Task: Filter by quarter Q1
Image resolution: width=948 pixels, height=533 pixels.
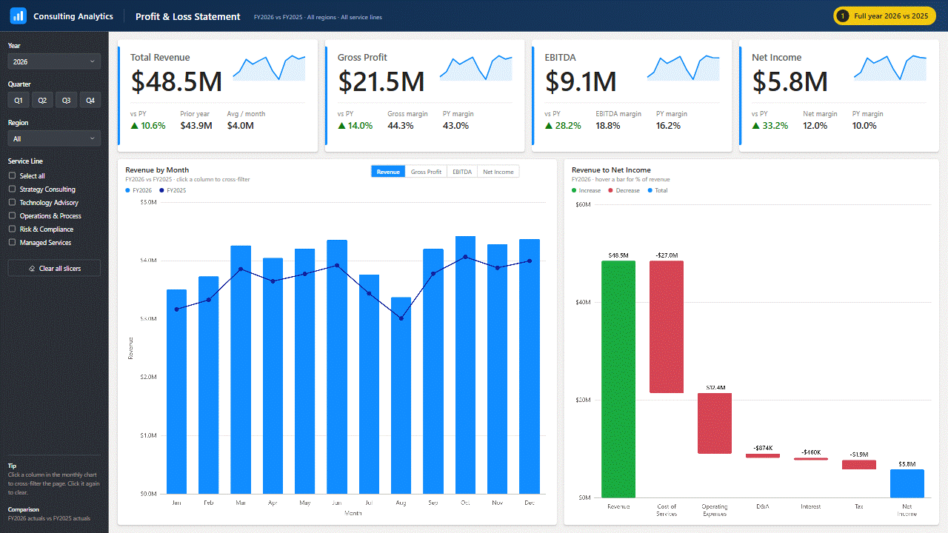Action: tap(19, 100)
